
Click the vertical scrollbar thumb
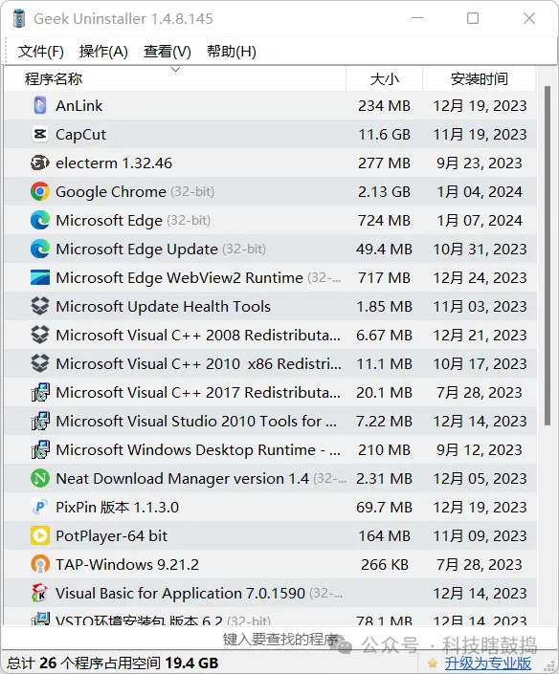click(547, 256)
